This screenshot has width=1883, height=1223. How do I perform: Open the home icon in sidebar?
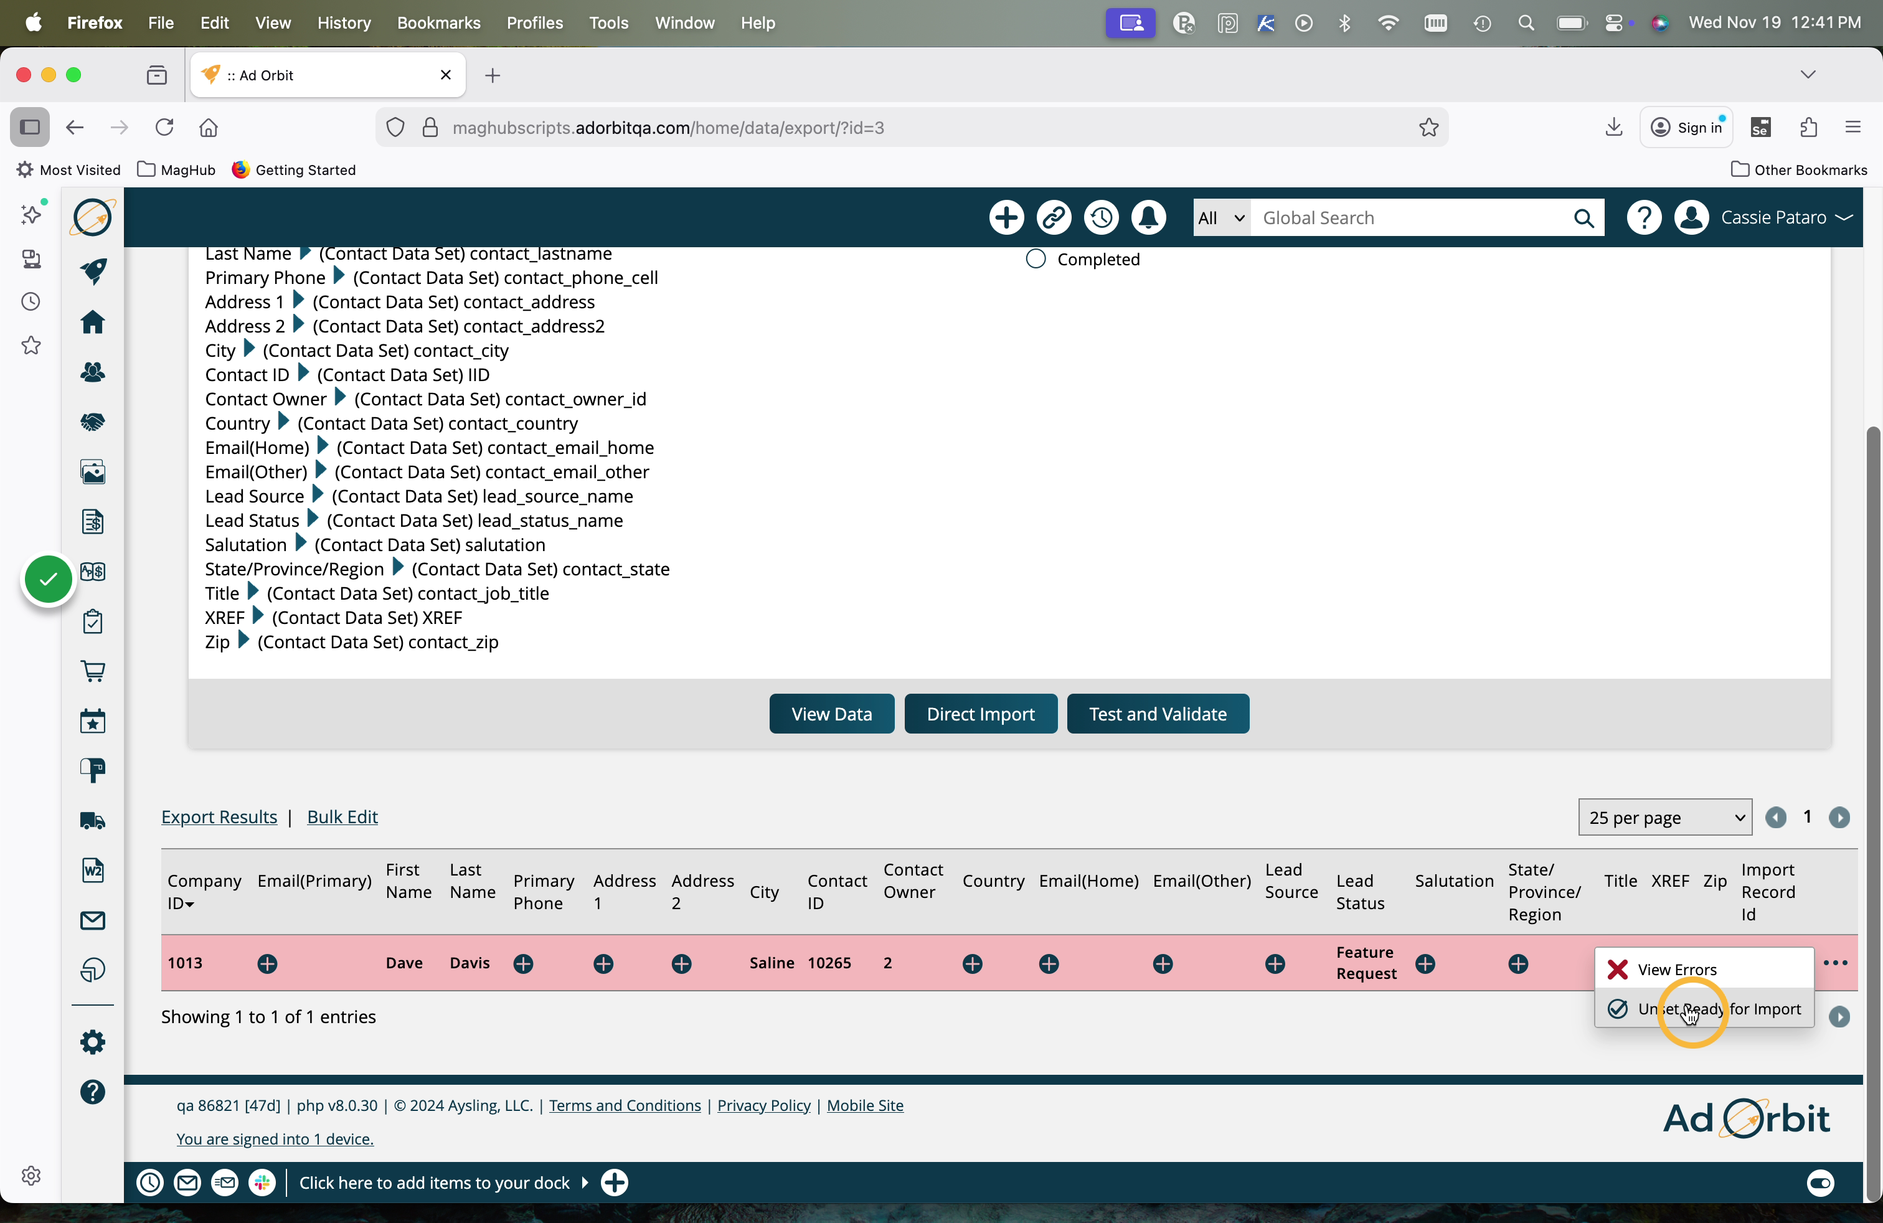(93, 322)
